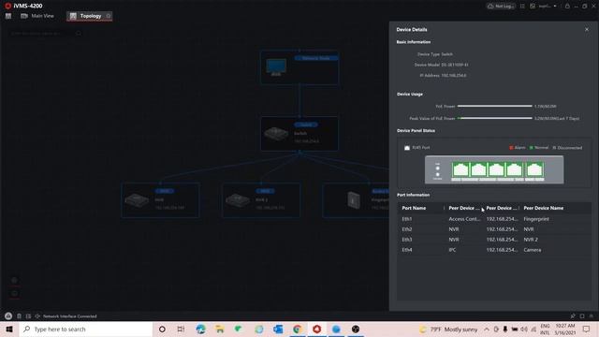Sort by Peer Device Name column header
The image size is (599, 337).
click(x=543, y=208)
